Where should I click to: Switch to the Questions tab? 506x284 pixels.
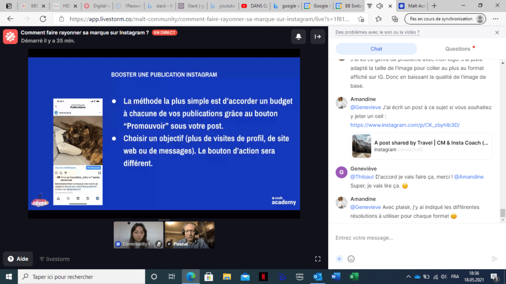click(457, 48)
